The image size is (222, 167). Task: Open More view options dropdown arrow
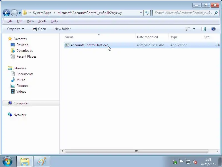click(194, 29)
